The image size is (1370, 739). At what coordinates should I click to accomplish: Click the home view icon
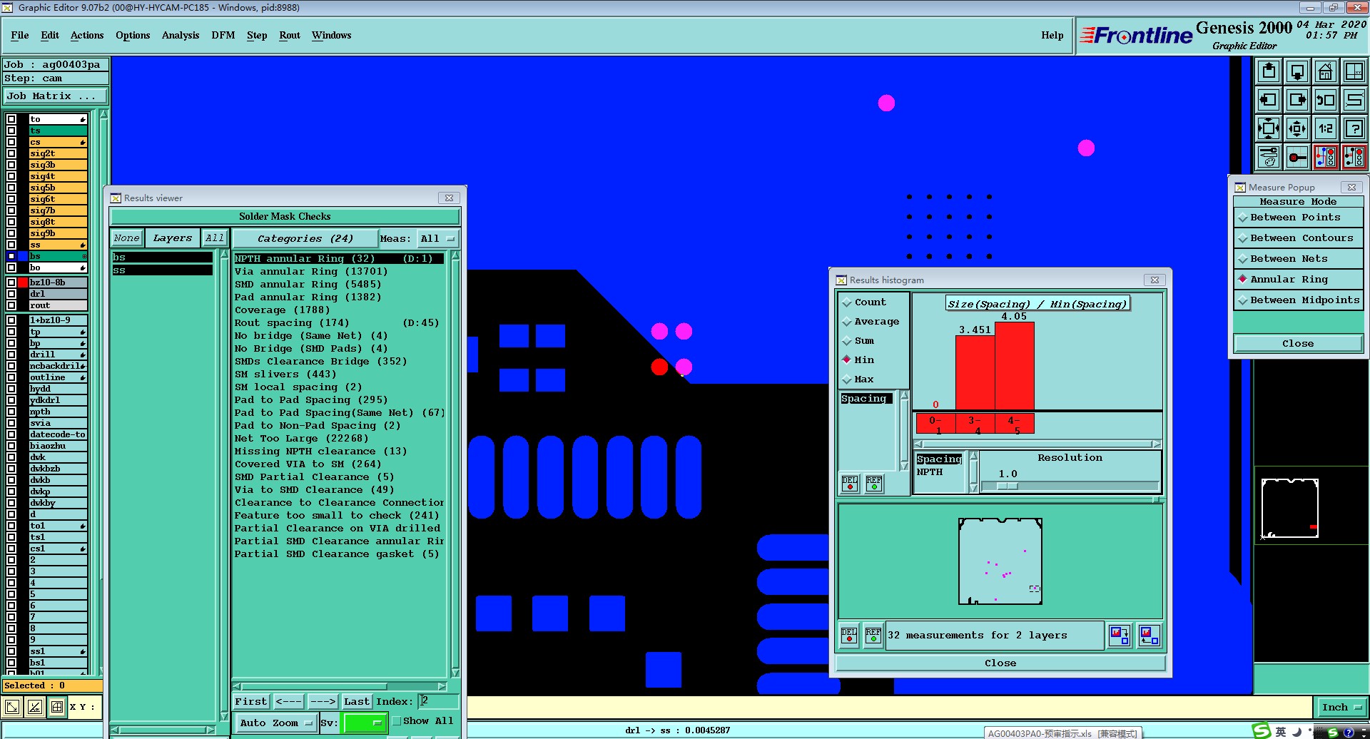pos(1326,71)
